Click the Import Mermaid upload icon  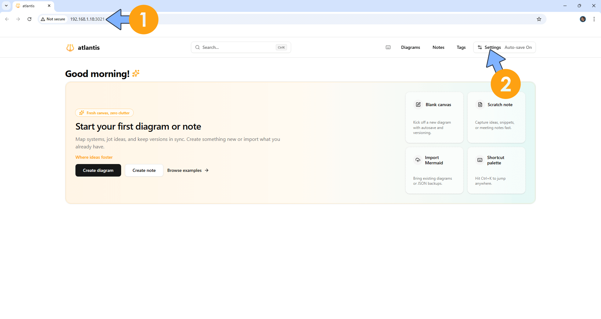click(x=418, y=160)
